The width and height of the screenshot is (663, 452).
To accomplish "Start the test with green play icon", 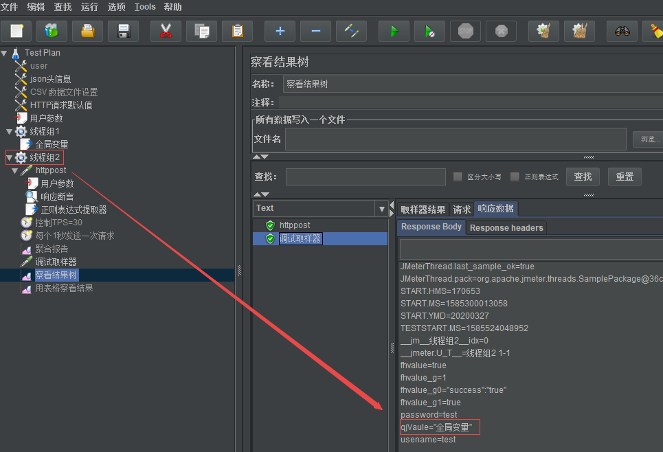I will pos(394,31).
